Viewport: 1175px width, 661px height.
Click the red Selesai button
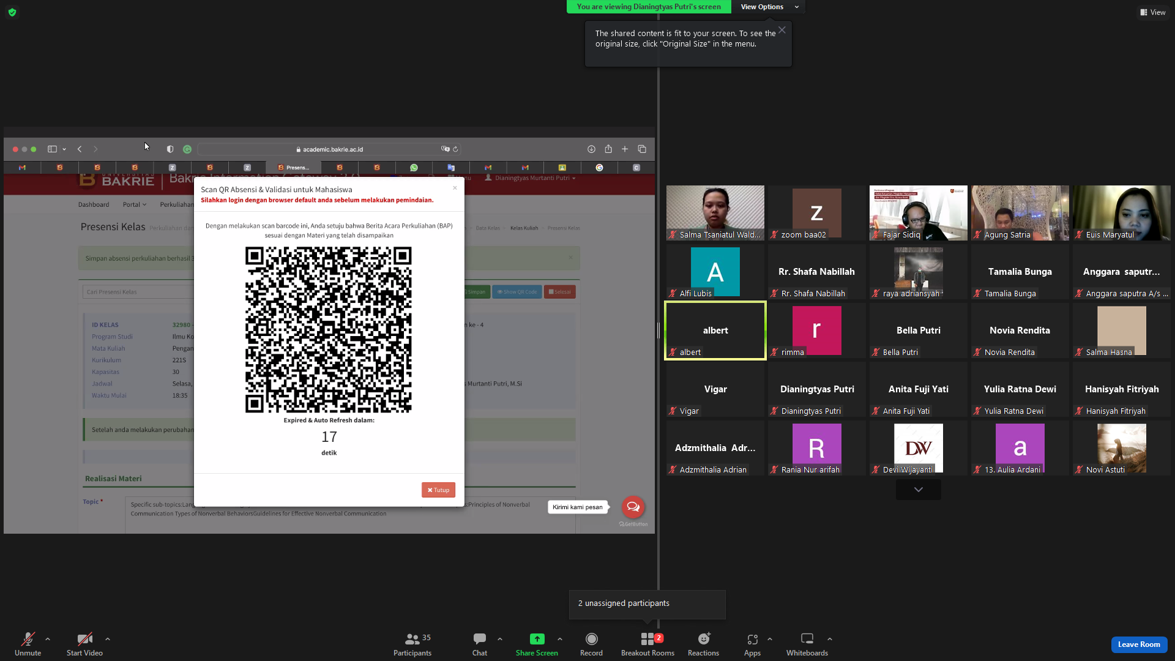(559, 292)
